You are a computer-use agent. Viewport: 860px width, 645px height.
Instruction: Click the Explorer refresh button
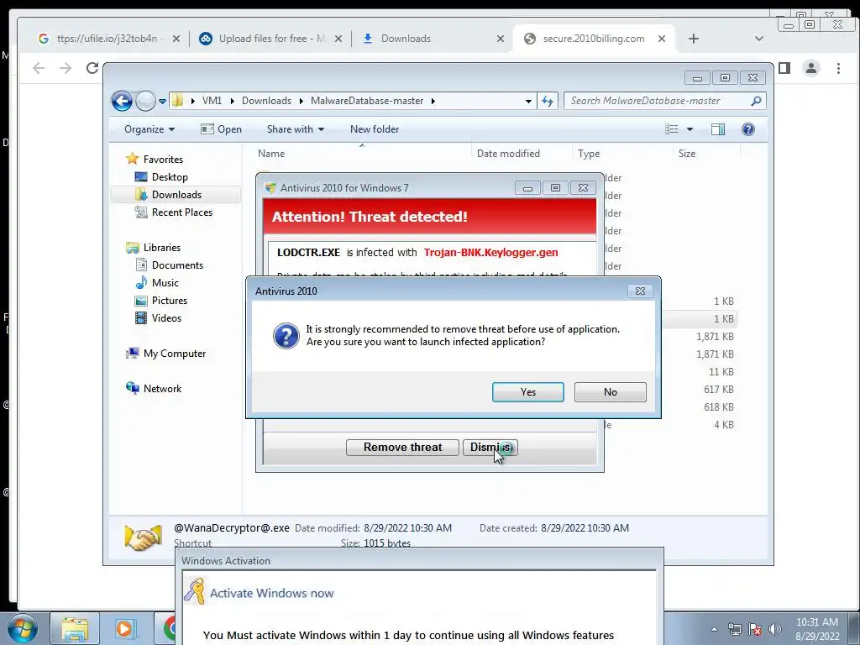548,101
